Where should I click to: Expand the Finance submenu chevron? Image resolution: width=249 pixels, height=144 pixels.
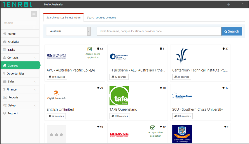point(35,89)
